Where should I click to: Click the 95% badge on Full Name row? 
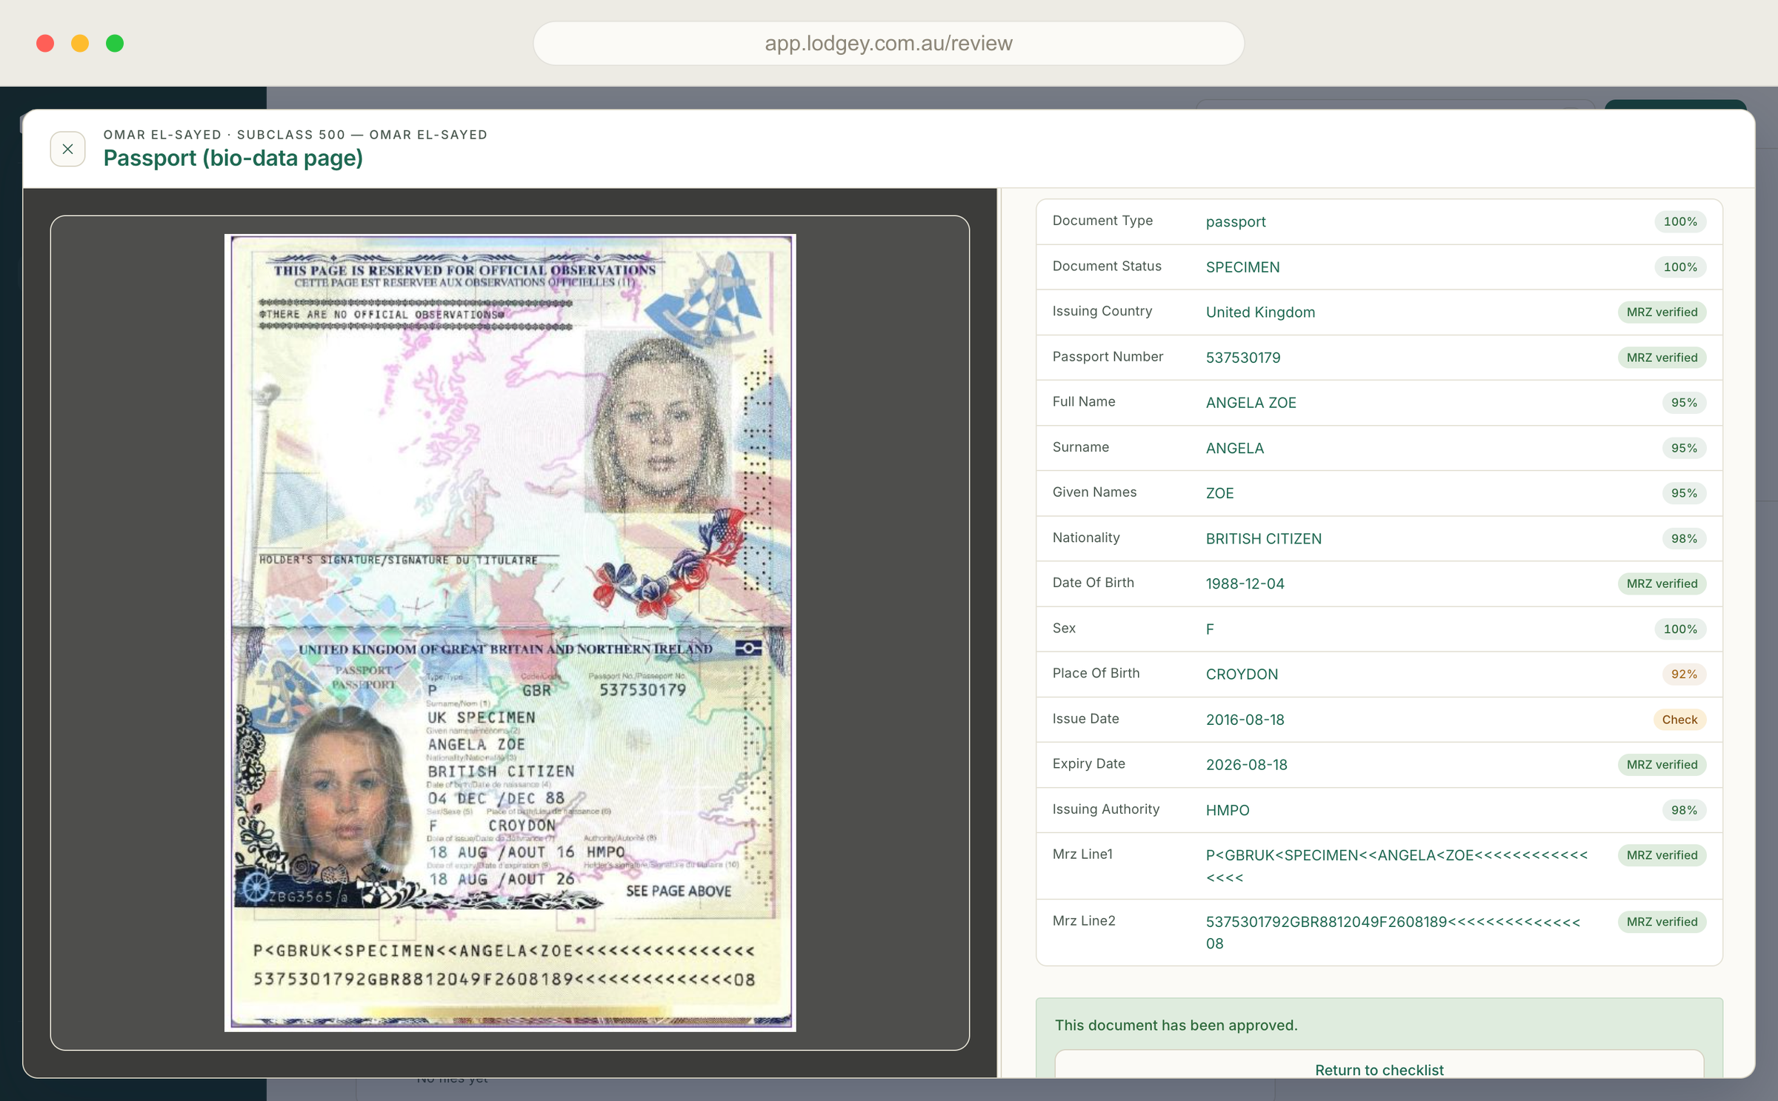[x=1683, y=402]
